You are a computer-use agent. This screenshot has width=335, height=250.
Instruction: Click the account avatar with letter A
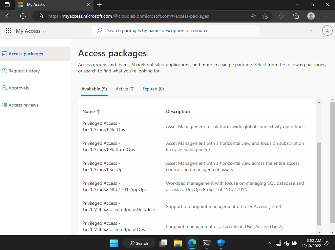coord(327,31)
